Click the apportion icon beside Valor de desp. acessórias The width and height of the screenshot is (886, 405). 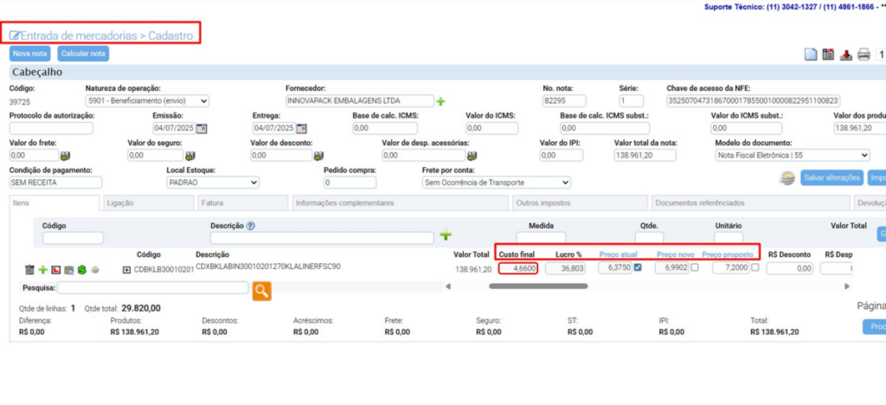(472, 155)
